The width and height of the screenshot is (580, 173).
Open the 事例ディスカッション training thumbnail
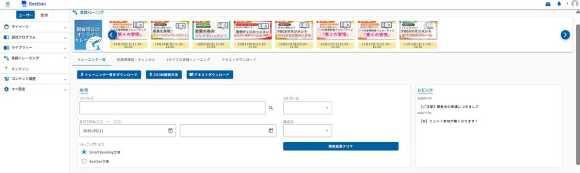[253, 30]
